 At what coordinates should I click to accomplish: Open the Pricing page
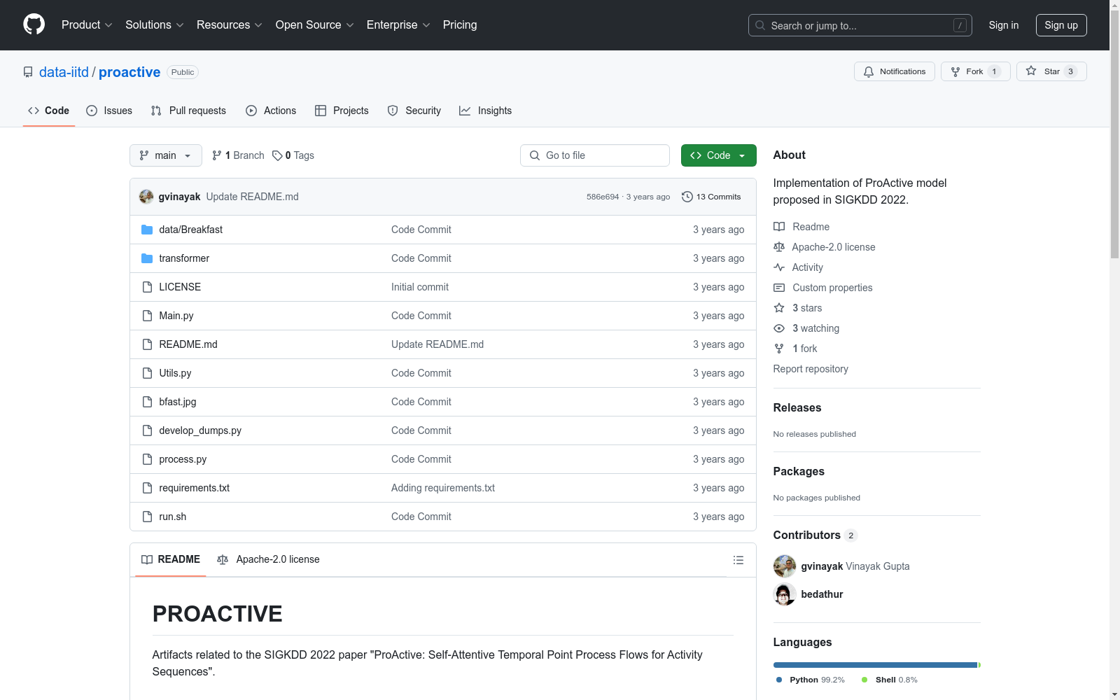click(460, 25)
